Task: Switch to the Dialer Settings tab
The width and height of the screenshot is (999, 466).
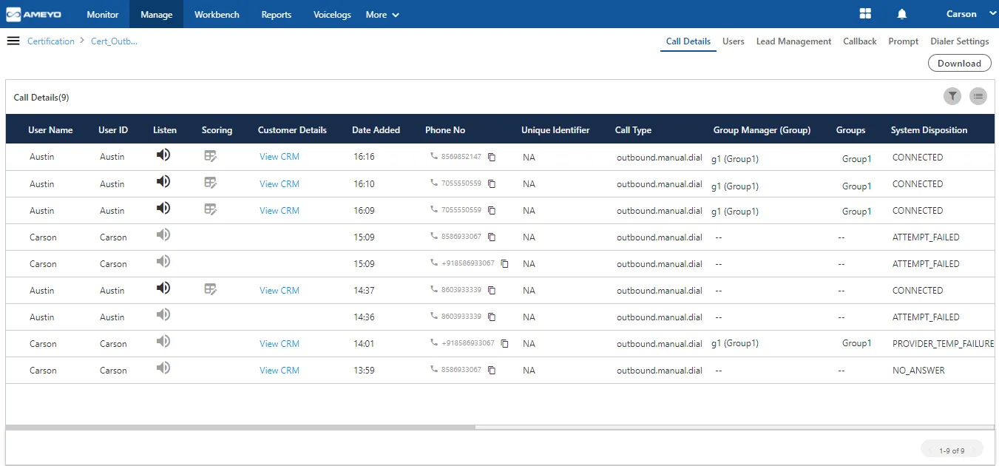Action: [960, 41]
